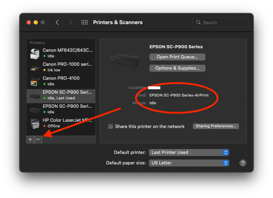Enable Share this printer on the network
273x198 pixels.
pos(111,127)
